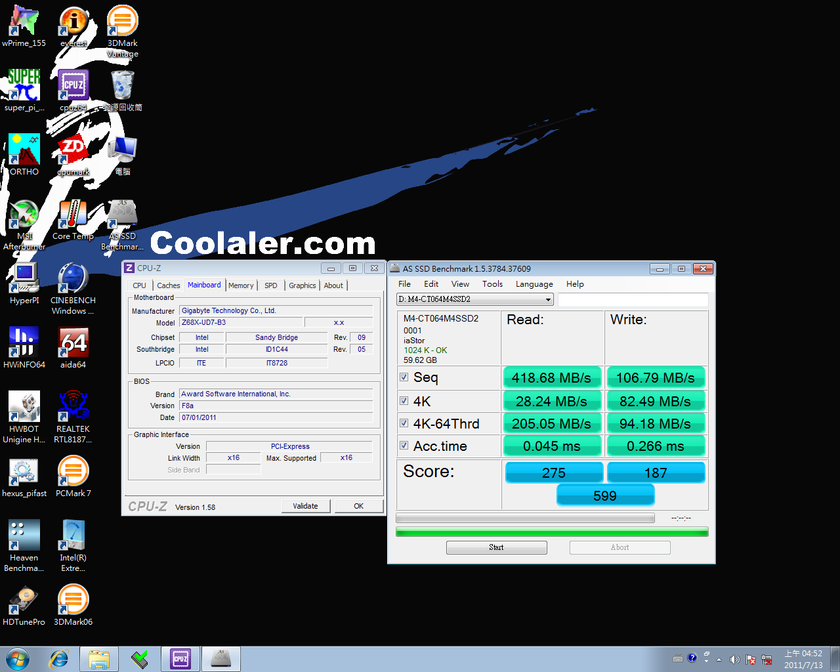This screenshot has height=672, width=840.
Task: Click the Seq read result 418.68 MB/s
Action: 551,378
